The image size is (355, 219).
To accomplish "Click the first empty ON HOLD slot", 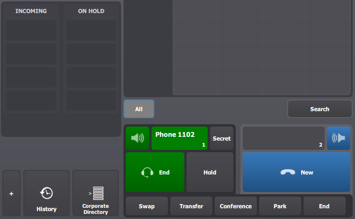I will (91, 31).
